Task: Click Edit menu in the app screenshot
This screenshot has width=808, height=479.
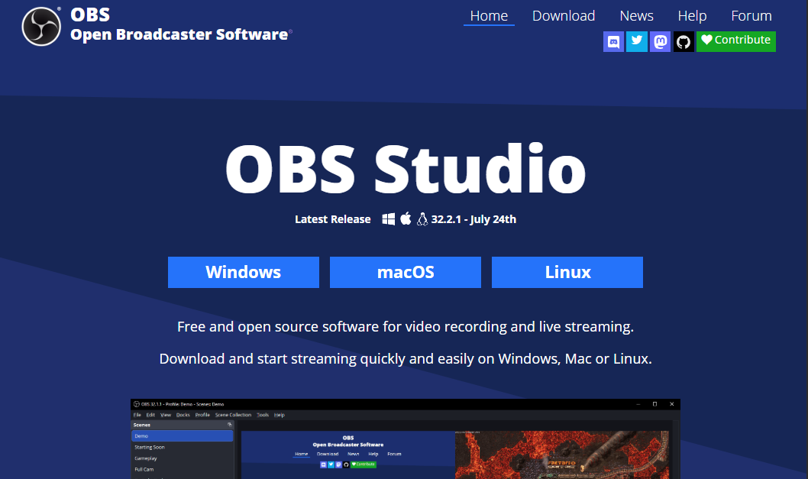Action: pyautogui.click(x=150, y=415)
